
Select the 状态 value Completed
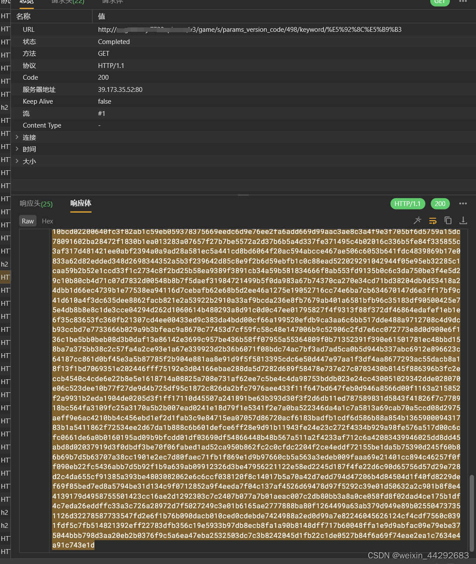(x=114, y=42)
